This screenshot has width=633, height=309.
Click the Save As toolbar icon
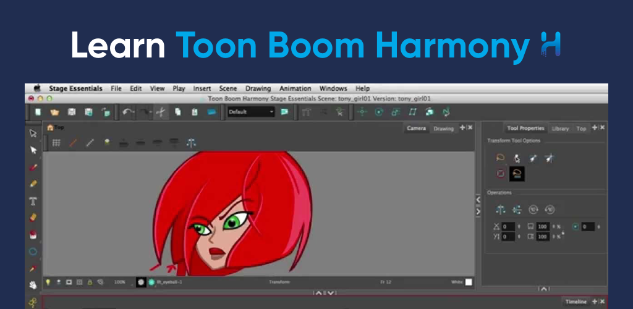pos(89,112)
